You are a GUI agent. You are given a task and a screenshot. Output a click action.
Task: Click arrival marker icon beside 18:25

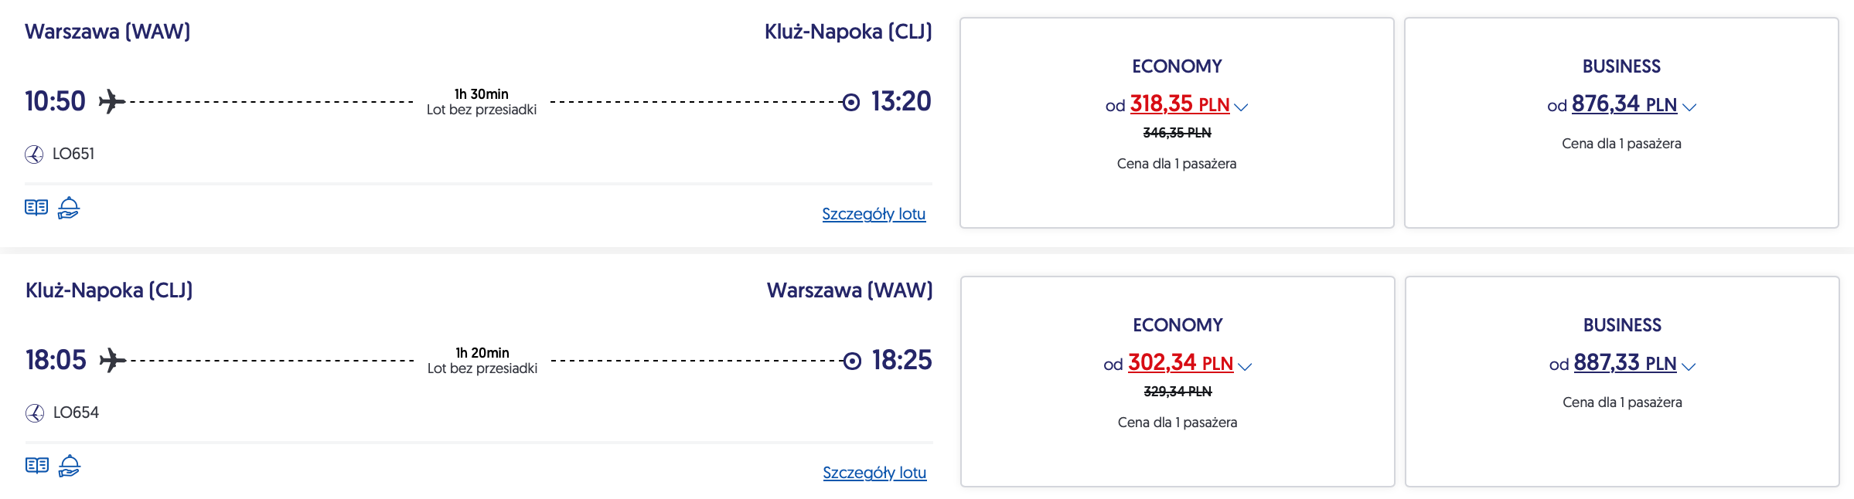point(851,361)
